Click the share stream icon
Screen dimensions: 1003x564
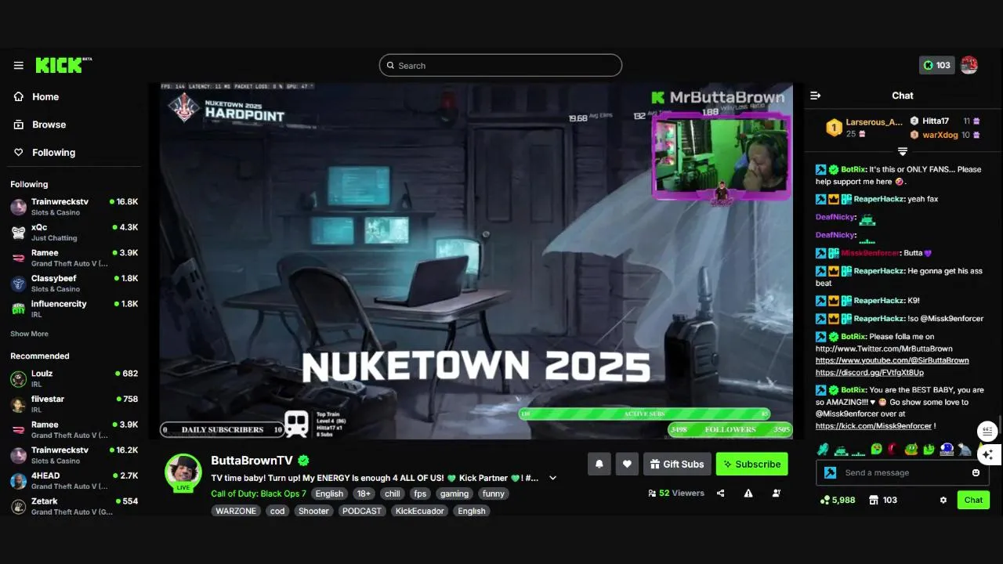coord(721,493)
